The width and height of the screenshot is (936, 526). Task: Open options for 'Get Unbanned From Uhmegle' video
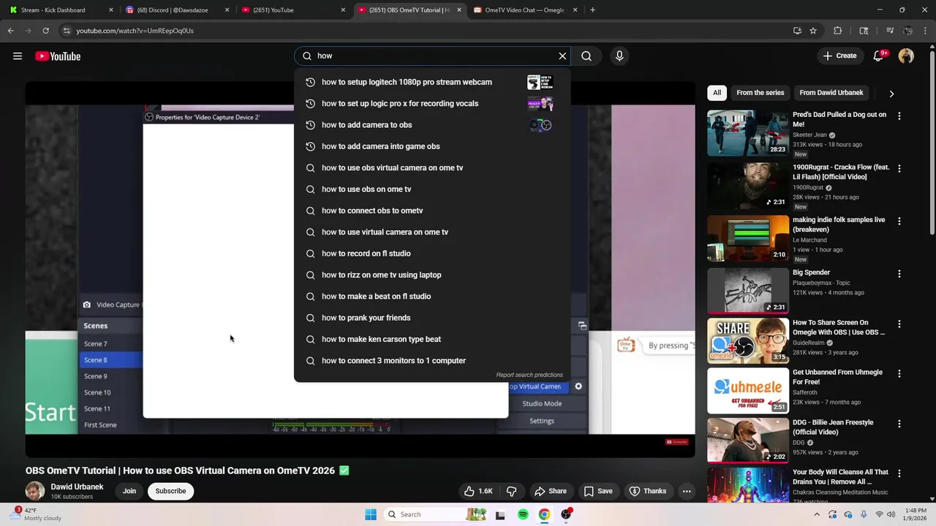pyautogui.click(x=899, y=373)
